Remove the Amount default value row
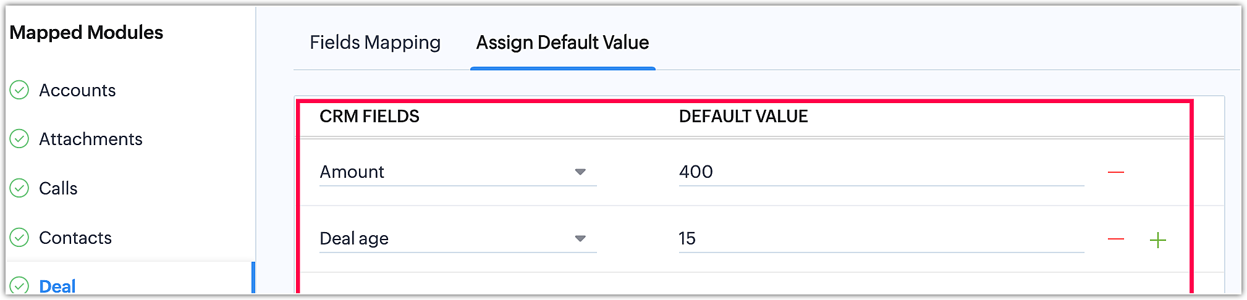 1115,172
